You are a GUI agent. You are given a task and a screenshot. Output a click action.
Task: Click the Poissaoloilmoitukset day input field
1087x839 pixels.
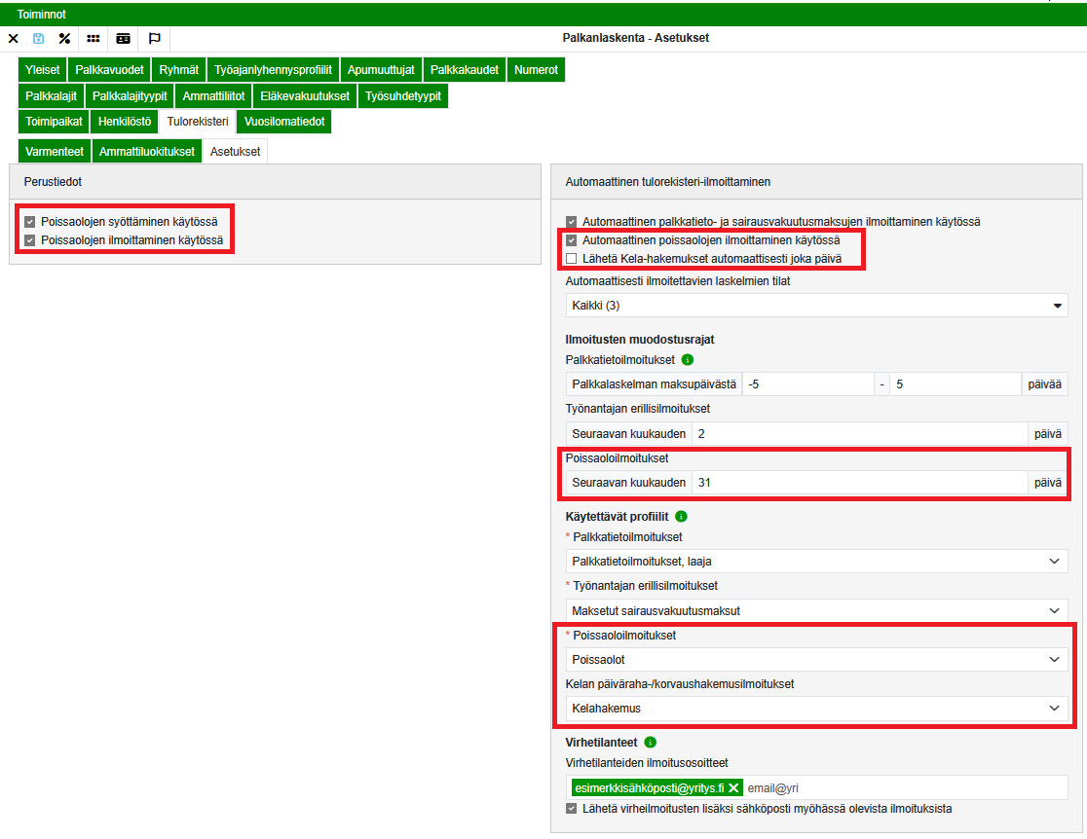pyautogui.click(x=858, y=482)
